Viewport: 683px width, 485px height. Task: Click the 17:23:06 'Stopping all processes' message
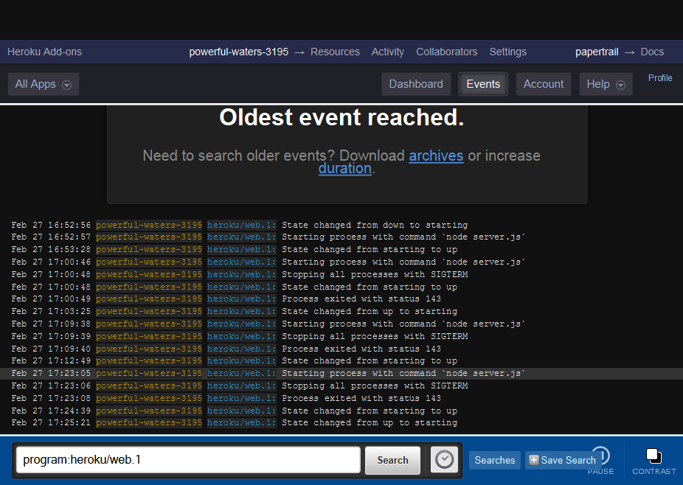(x=375, y=386)
